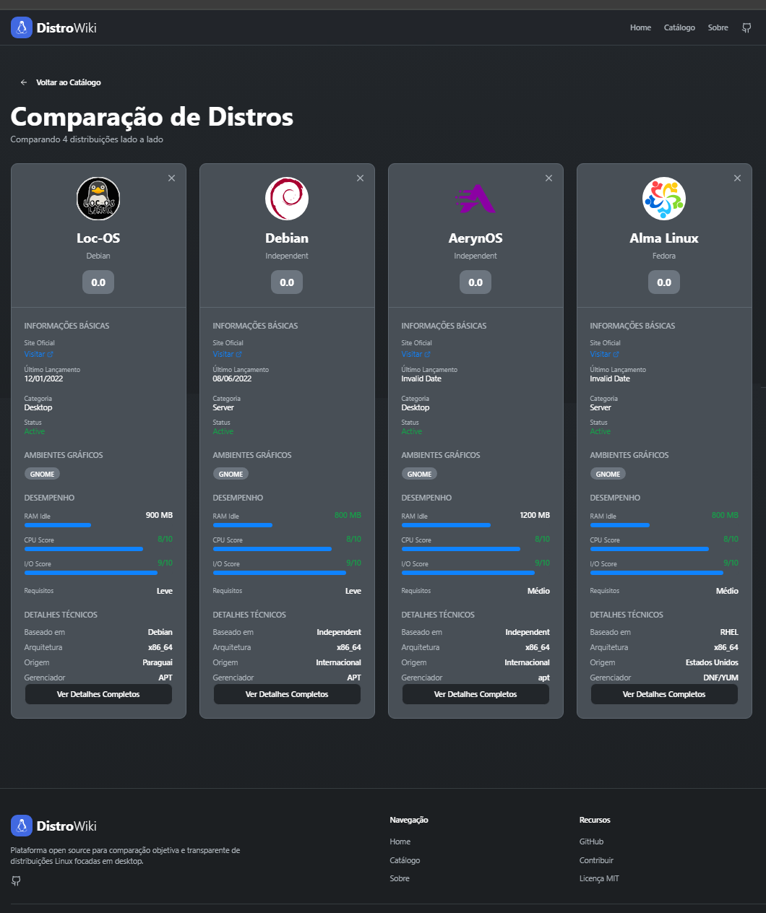Image resolution: width=766 pixels, height=913 pixels.
Task: Click the Loc-OS penguin logo image
Action: click(98, 199)
